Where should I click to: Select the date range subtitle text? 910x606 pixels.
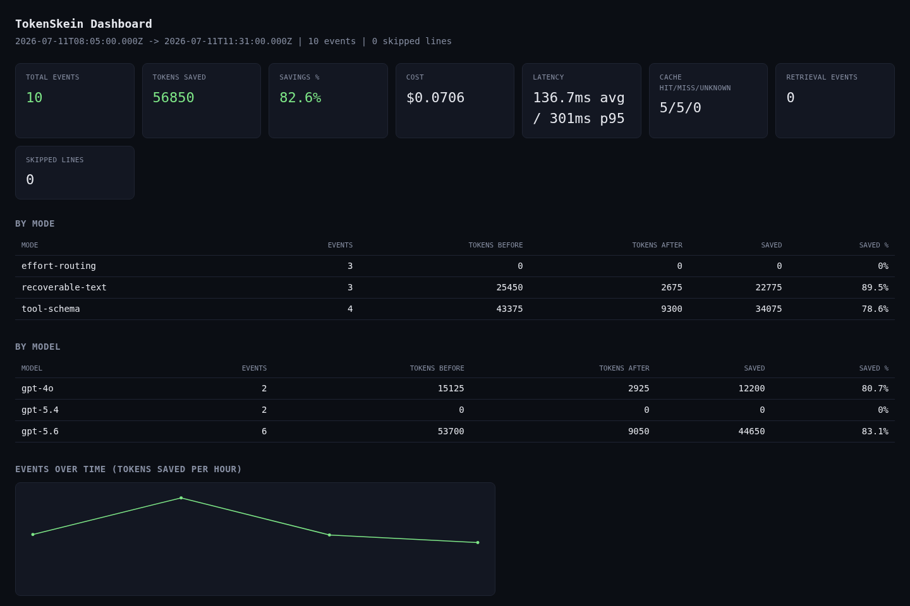pyautogui.click(x=233, y=41)
